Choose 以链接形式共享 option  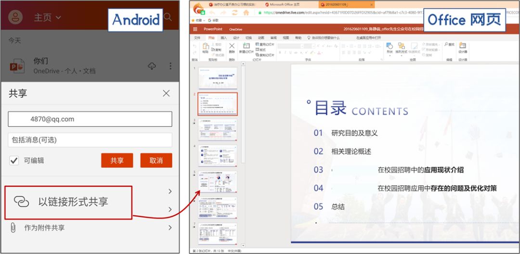68,203
